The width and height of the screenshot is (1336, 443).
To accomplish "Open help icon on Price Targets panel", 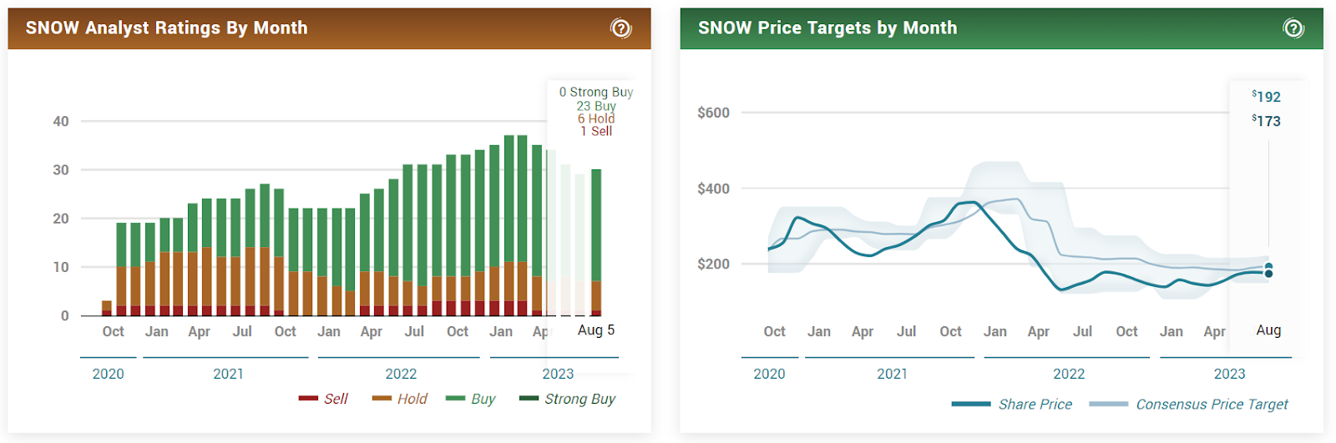I will point(1293,28).
